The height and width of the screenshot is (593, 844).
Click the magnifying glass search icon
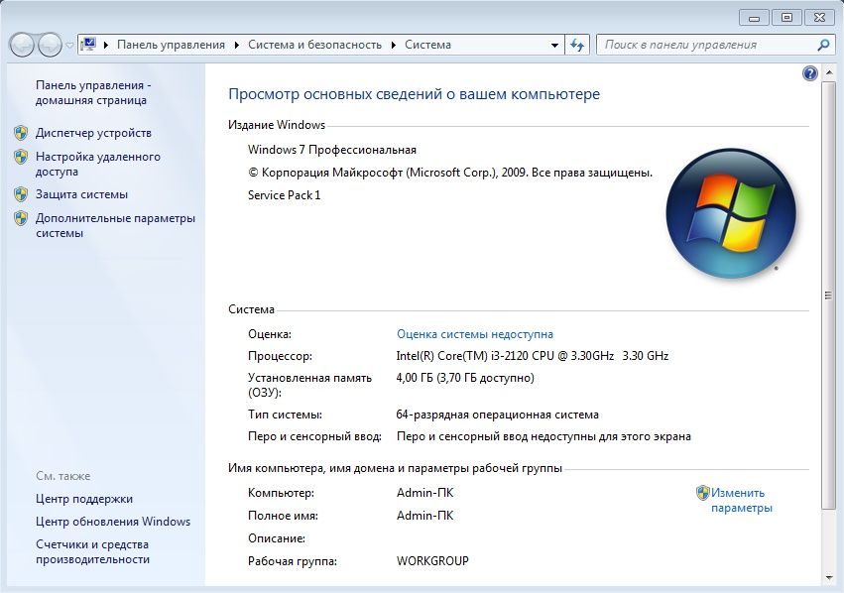(823, 45)
